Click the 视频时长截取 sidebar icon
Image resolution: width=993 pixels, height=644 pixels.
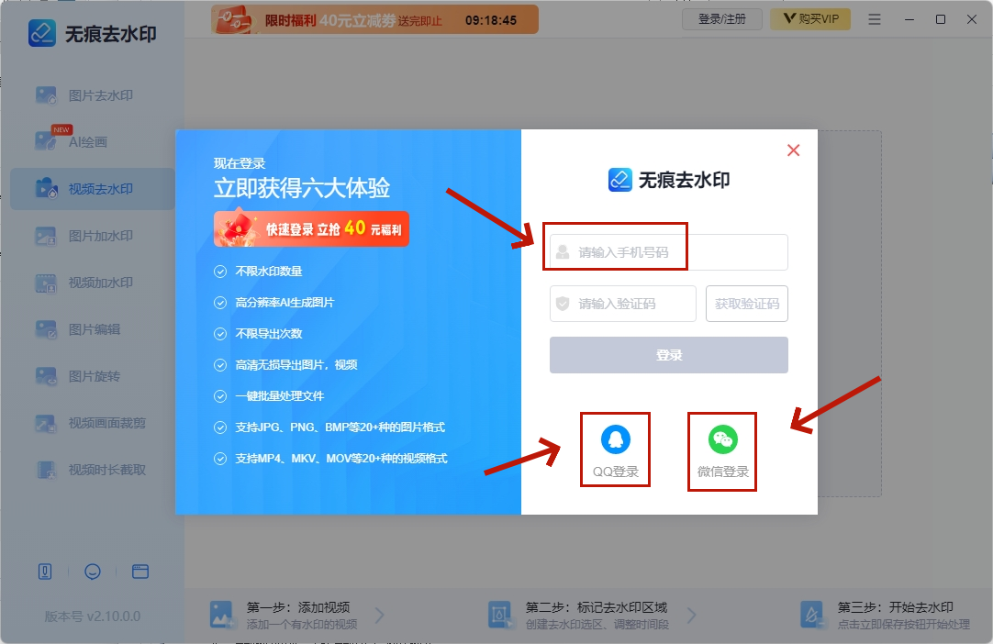pos(46,470)
